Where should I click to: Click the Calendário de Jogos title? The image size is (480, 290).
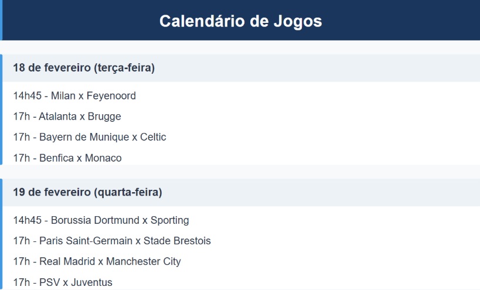(x=240, y=21)
